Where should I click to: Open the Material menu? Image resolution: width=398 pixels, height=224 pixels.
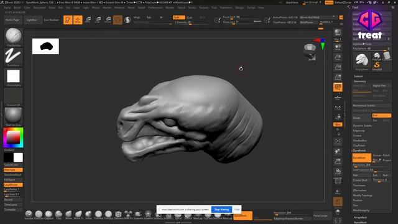click(119, 7)
